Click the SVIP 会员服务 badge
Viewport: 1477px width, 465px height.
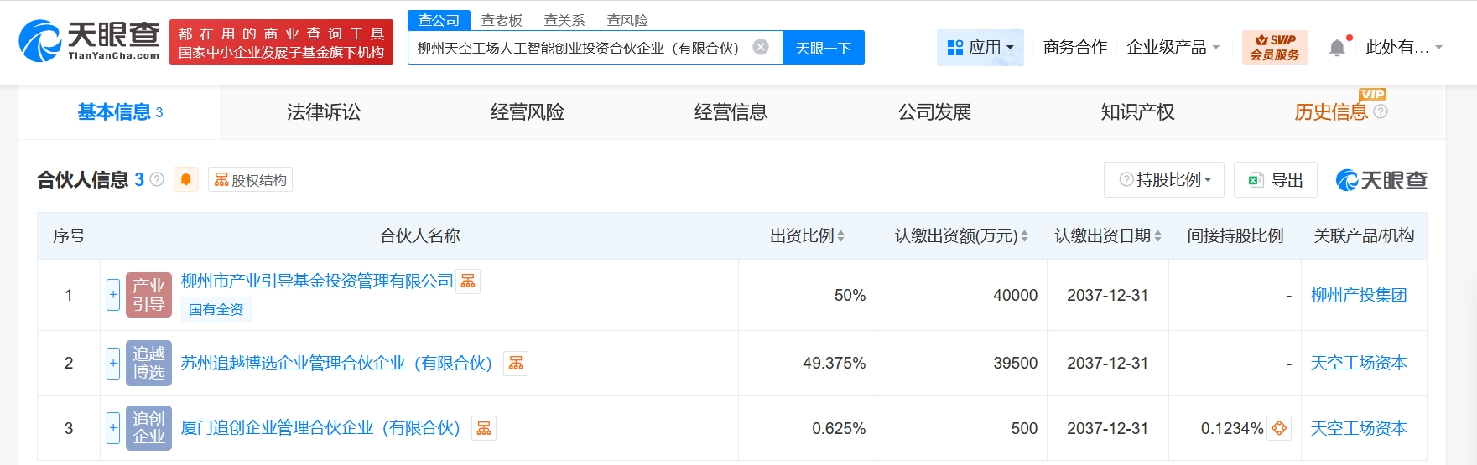[x=1274, y=48]
